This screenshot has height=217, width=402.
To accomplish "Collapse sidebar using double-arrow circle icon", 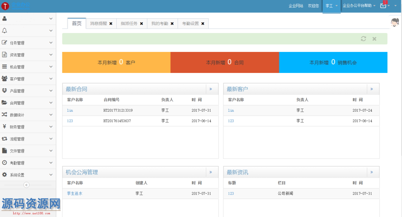I will click(x=26, y=185).
